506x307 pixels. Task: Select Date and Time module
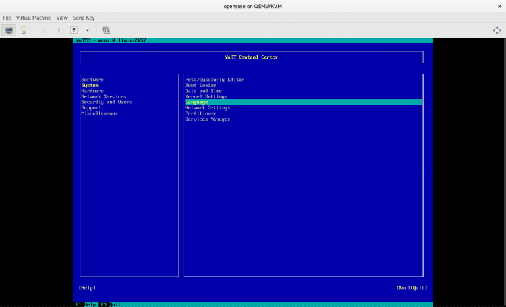(204, 91)
